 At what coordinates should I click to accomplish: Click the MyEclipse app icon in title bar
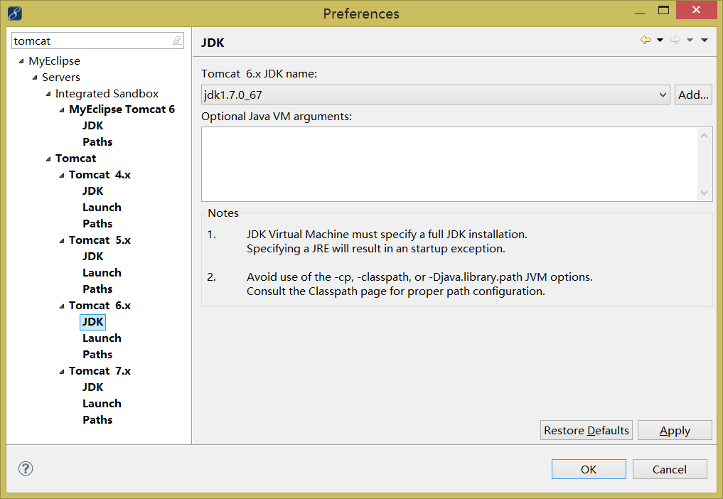point(15,14)
